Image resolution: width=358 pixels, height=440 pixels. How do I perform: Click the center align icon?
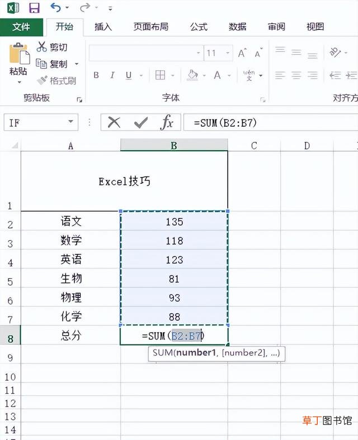click(x=296, y=75)
